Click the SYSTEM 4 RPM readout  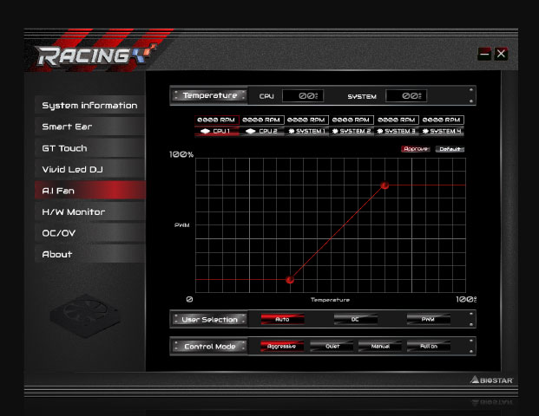pos(442,120)
